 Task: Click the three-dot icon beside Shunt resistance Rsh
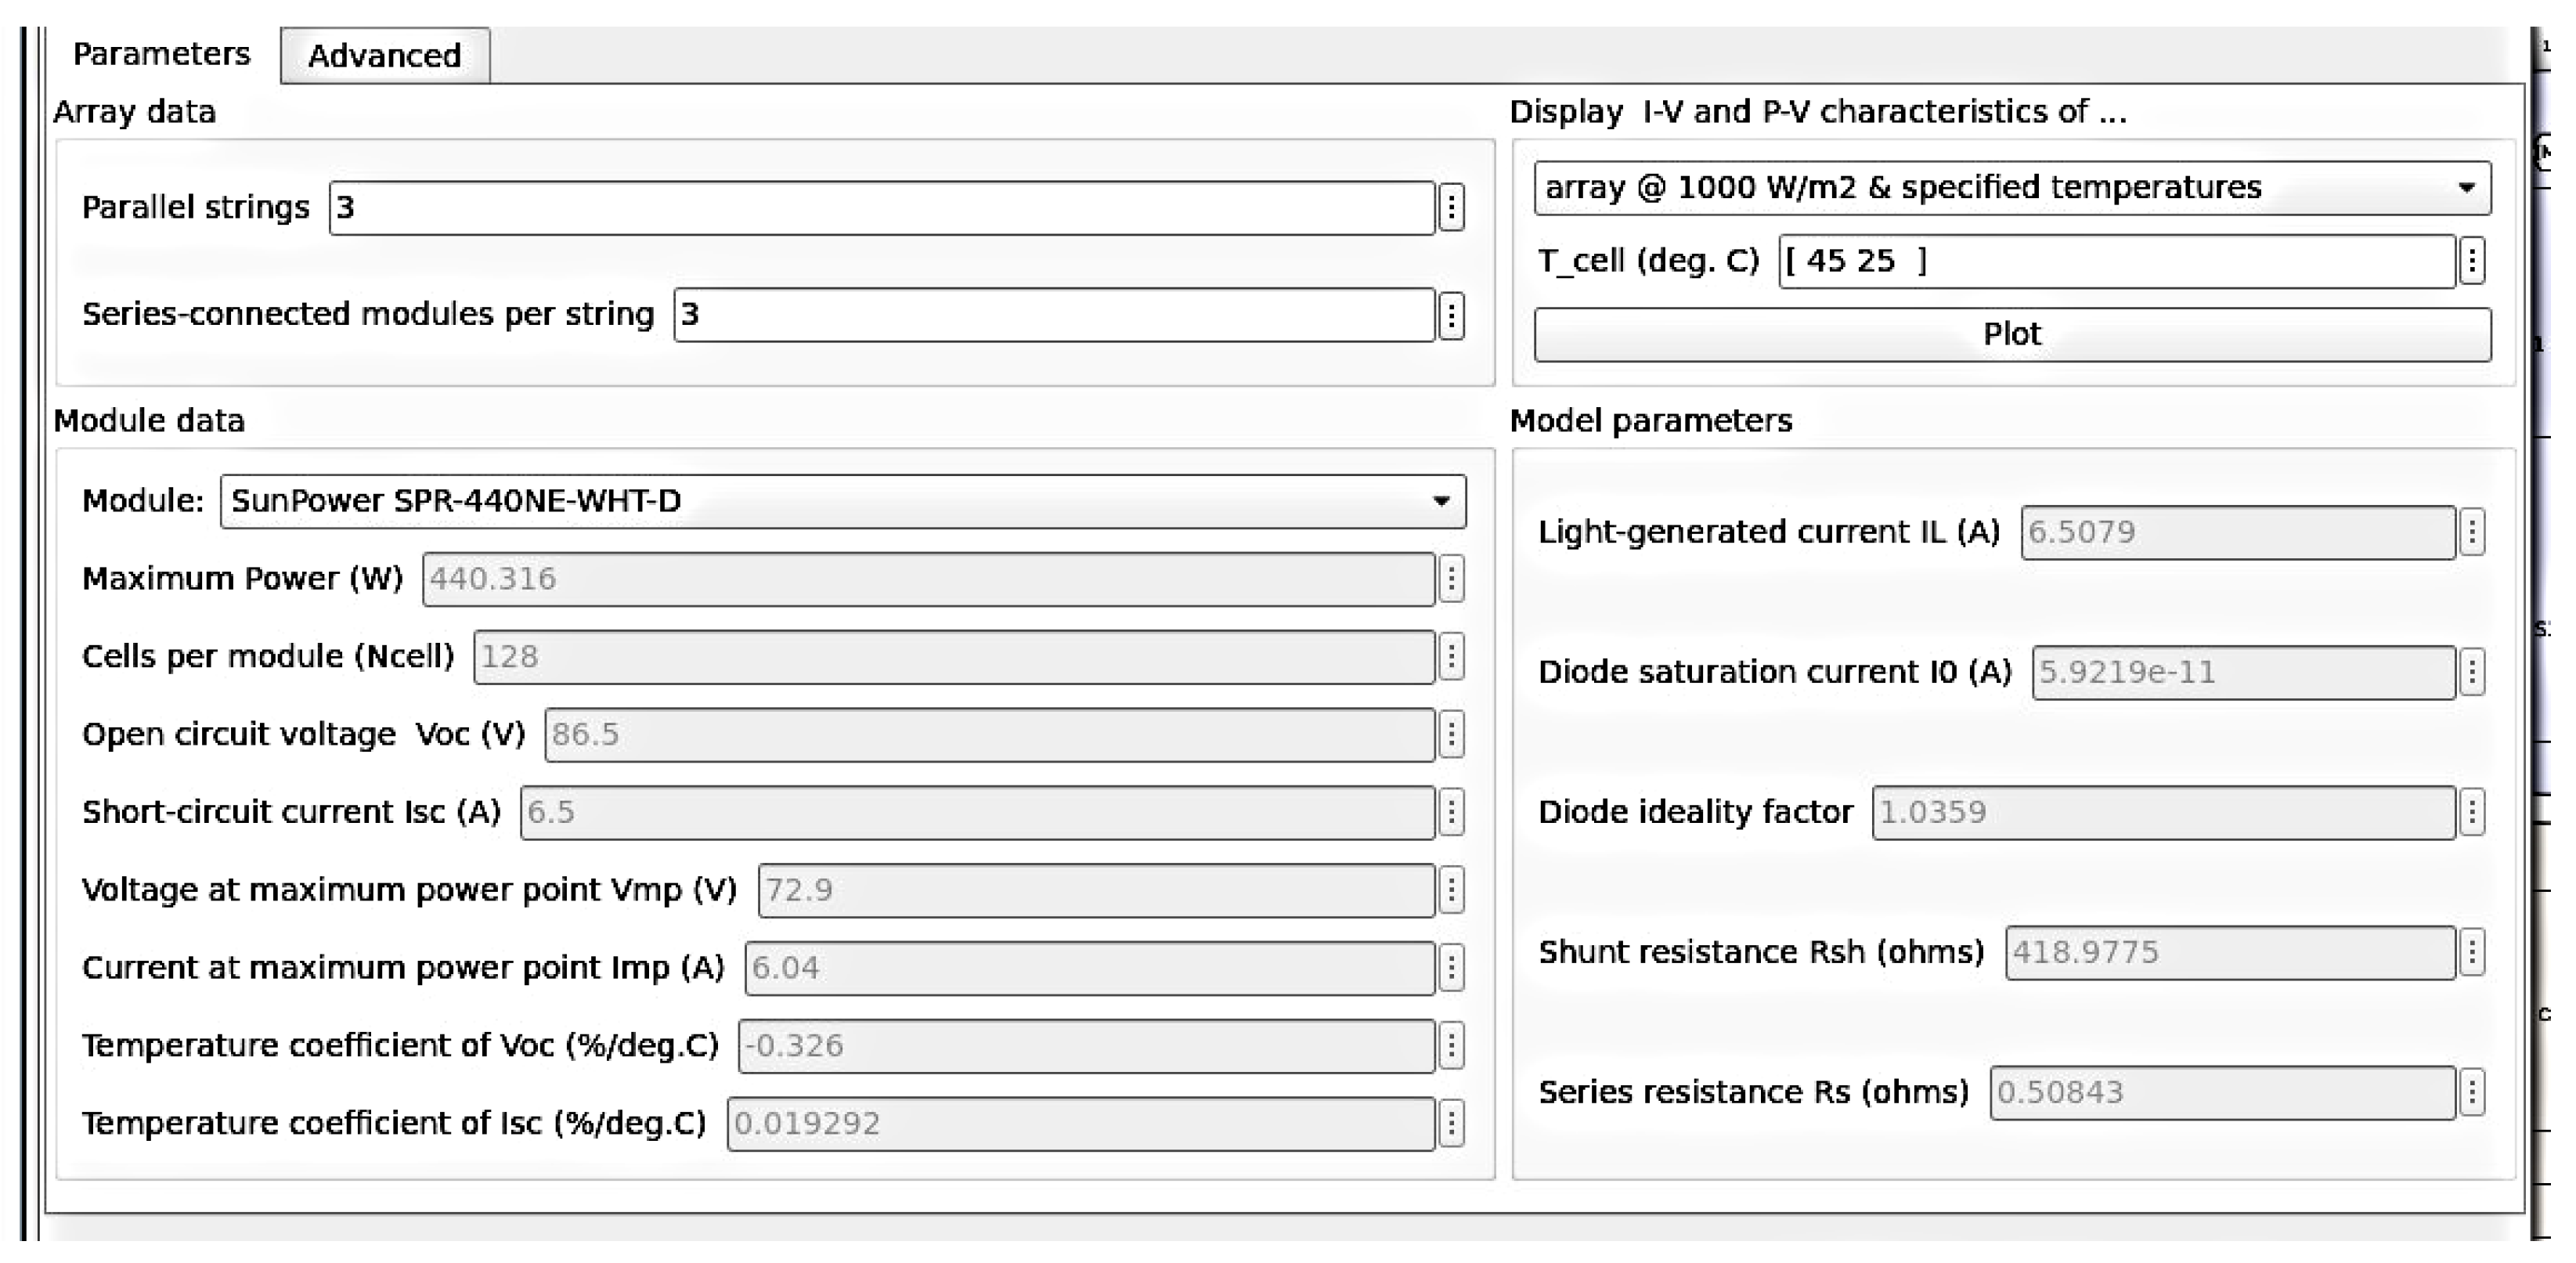point(2471,952)
